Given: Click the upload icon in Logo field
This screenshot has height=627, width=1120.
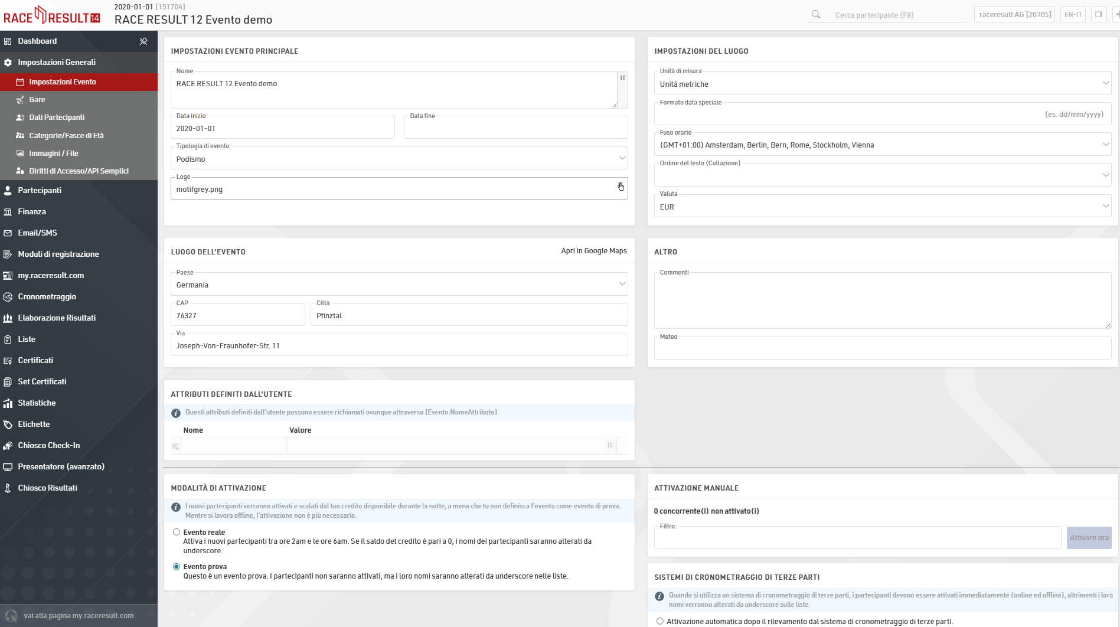Looking at the screenshot, I should click(621, 187).
